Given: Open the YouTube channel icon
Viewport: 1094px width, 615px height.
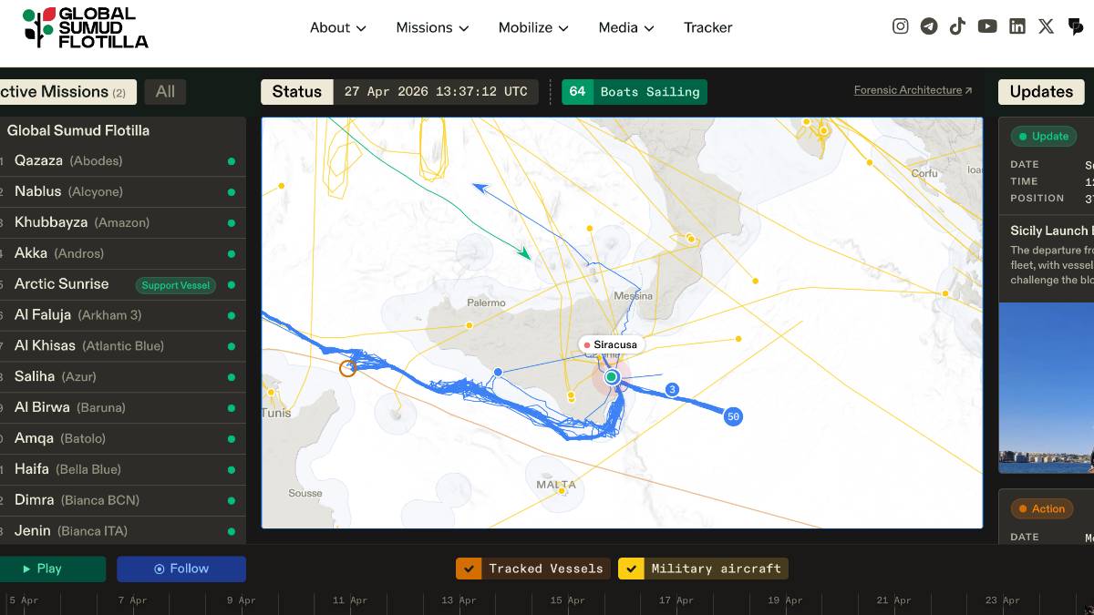Looking at the screenshot, I should 987,26.
